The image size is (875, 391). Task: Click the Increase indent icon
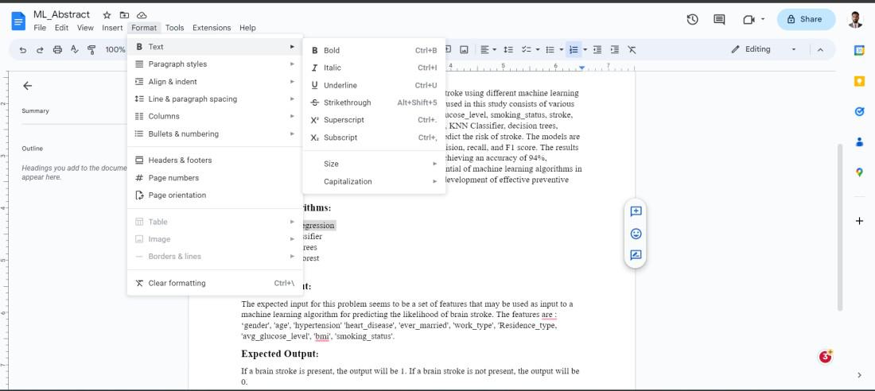pos(614,49)
